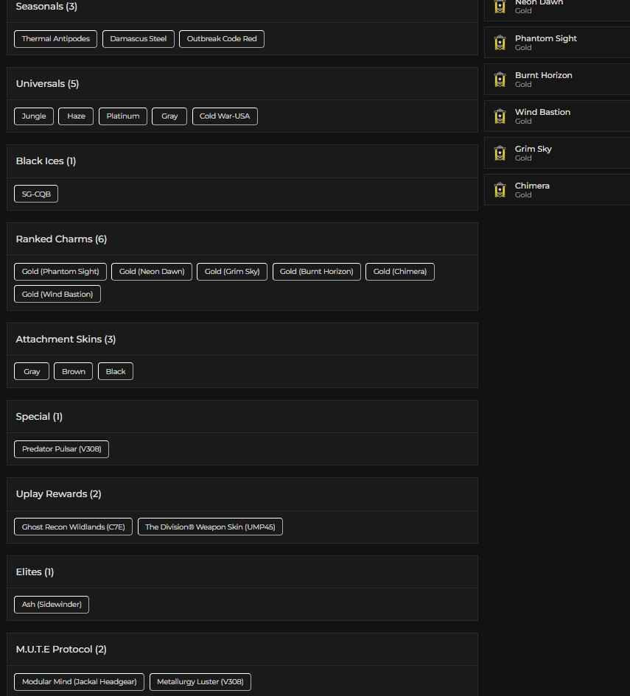
Task: Select the Burnt Horizon charm icon
Action: pos(500,79)
